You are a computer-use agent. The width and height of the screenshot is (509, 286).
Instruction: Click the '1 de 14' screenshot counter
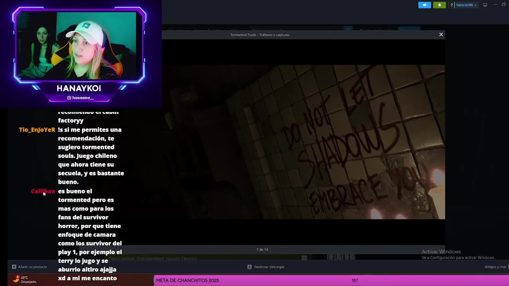point(262,249)
